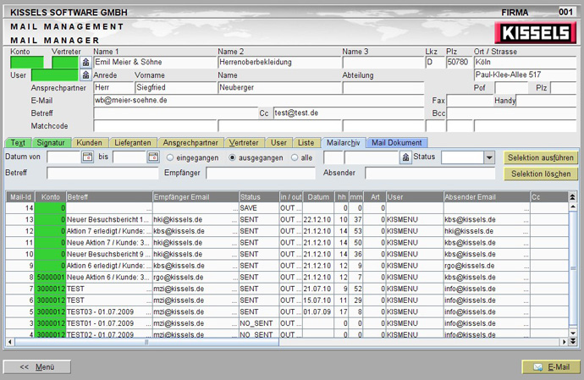
Task: Open the User tab
Action: pos(278,143)
